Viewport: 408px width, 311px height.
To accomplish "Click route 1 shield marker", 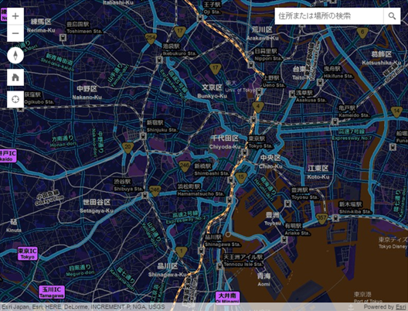I will pyautogui.click(x=181, y=251).
